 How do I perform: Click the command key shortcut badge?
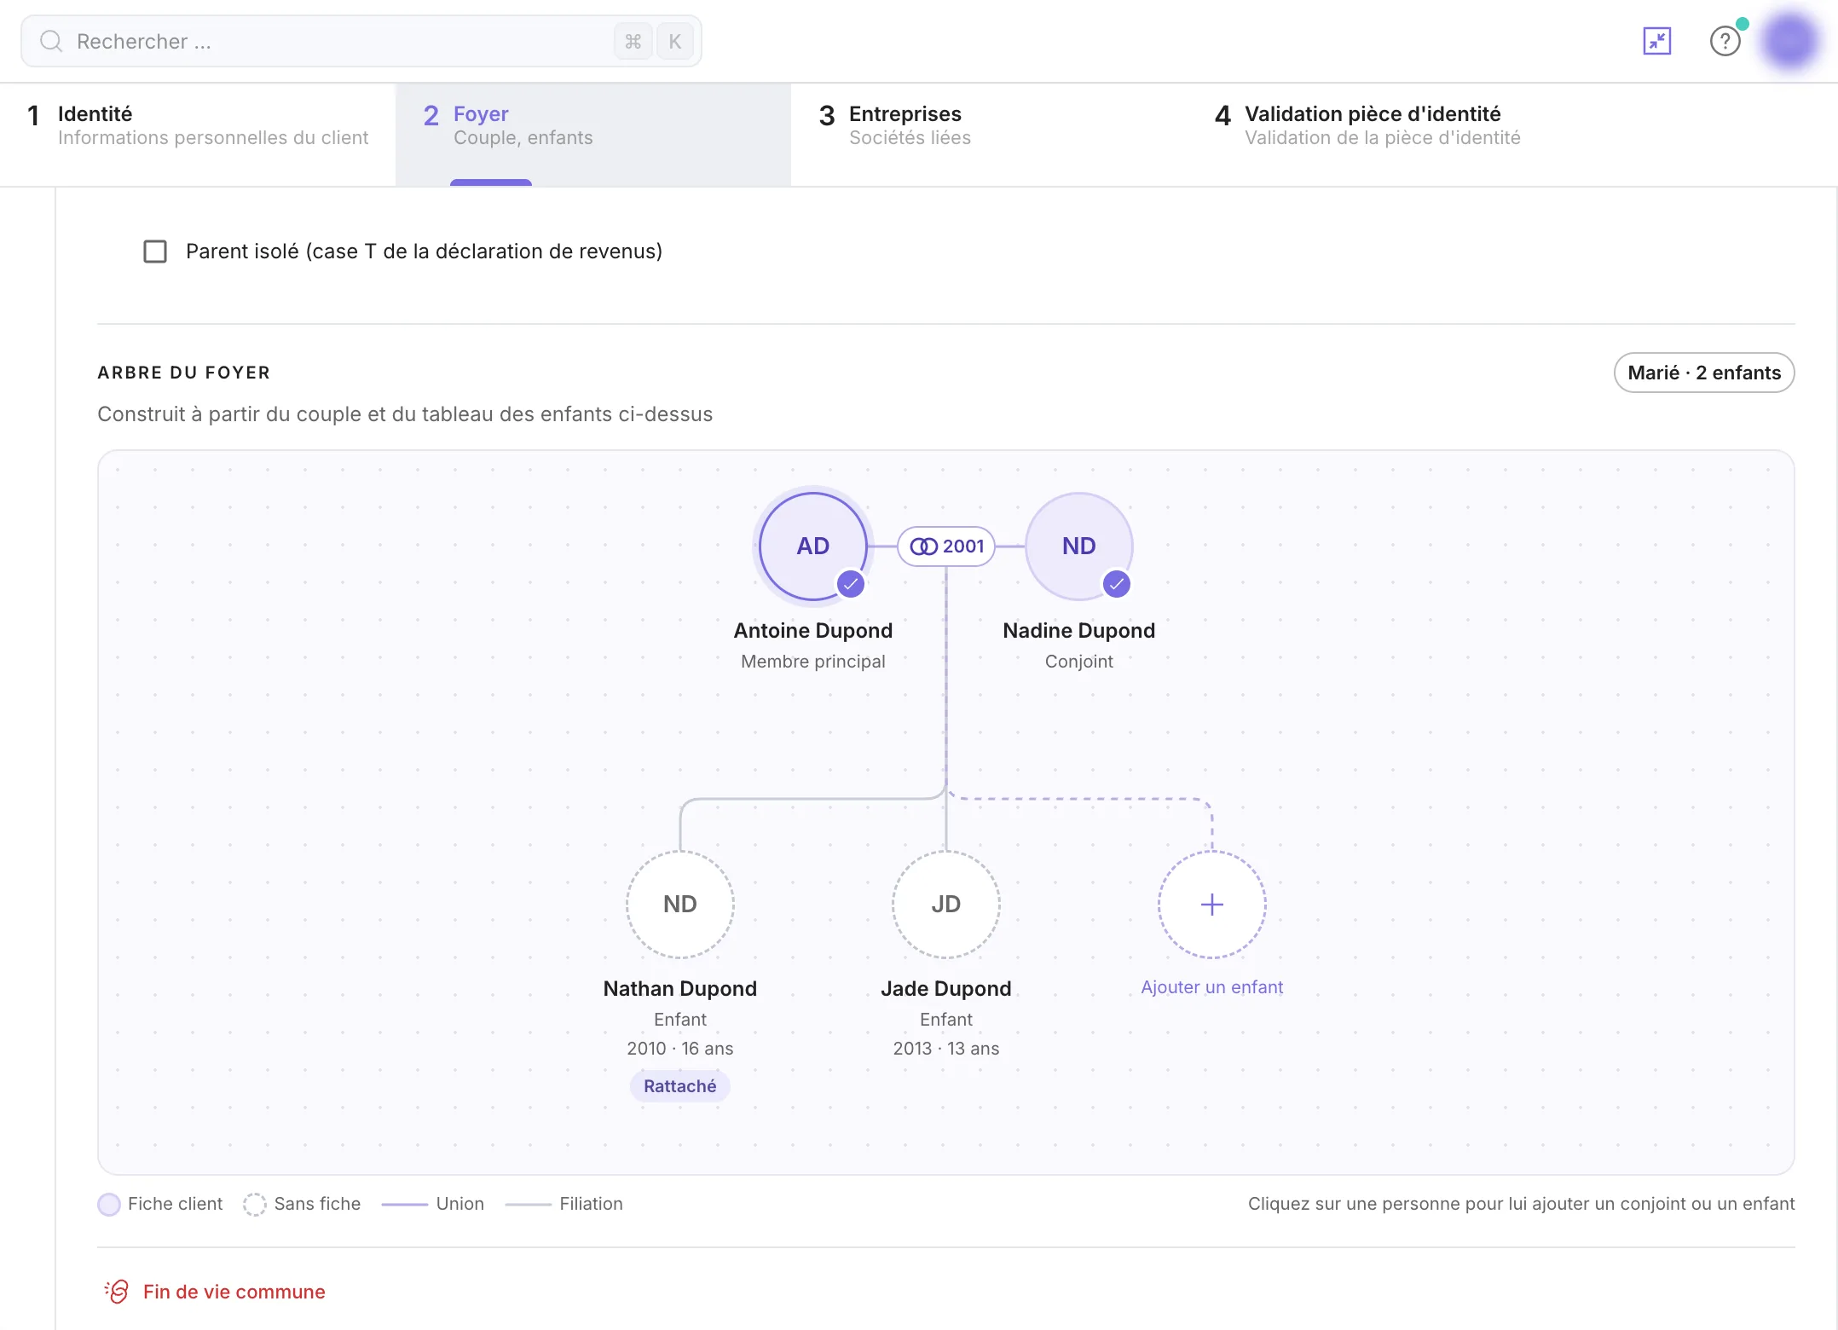pyautogui.click(x=633, y=41)
